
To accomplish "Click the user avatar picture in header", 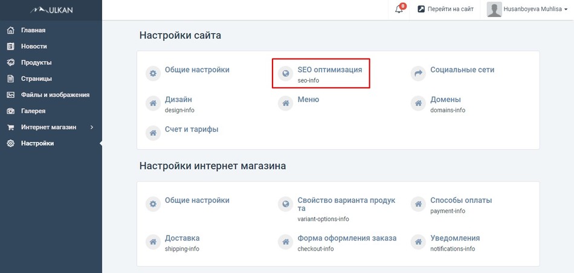I will (494, 10).
